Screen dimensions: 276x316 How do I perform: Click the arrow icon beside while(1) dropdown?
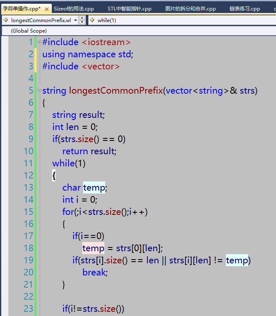pos(92,20)
